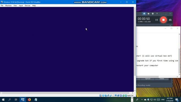Click the 00:00:50 recording timer
This screenshot has height=102, width=181.
(144, 19)
